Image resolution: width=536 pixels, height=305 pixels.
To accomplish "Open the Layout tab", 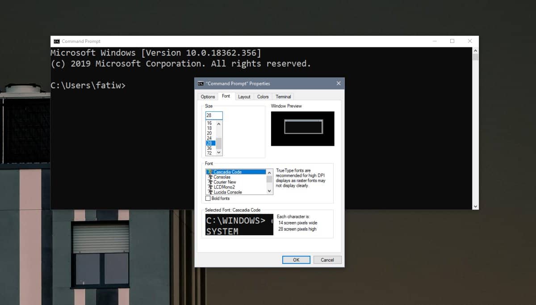I will (244, 97).
